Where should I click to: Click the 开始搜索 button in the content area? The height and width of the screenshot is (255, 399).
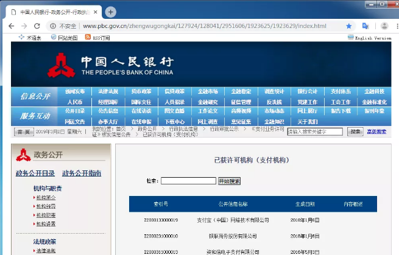(230, 181)
